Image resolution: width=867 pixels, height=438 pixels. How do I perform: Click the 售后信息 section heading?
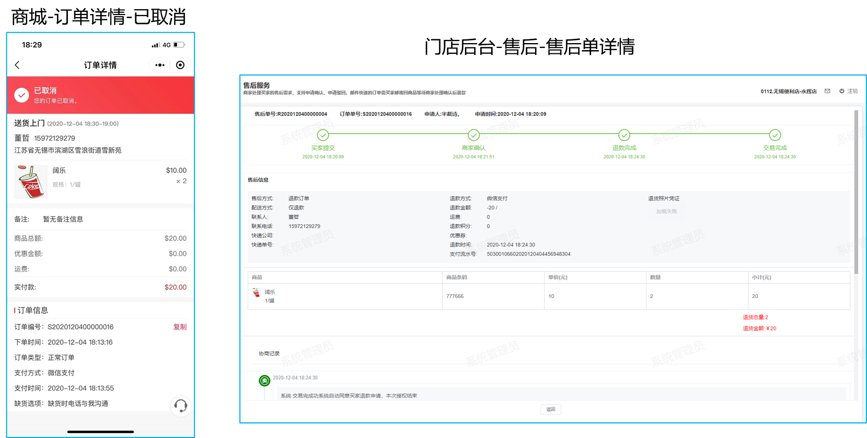(258, 180)
